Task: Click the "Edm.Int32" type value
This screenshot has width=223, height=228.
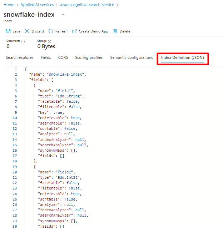Action: [x=68, y=177]
